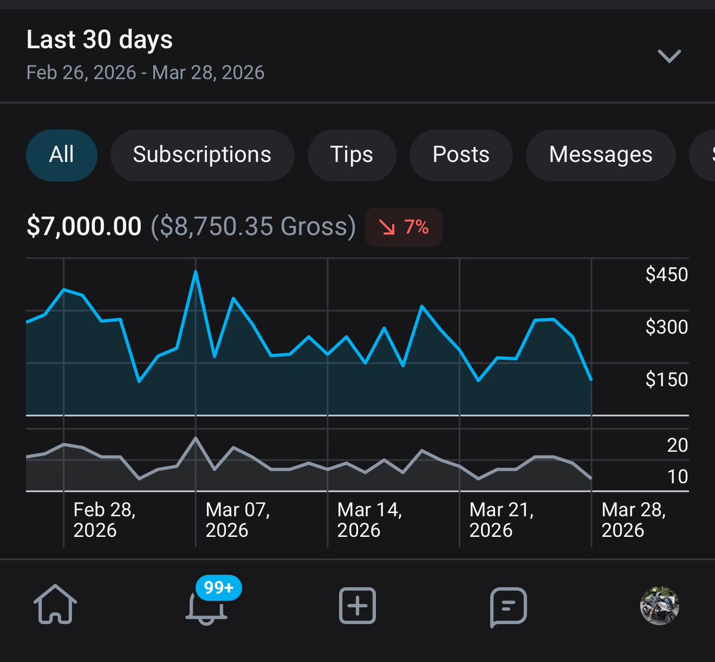The width and height of the screenshot is (715, 662).
Task: Open the date range selector
Action: [145, 72]
